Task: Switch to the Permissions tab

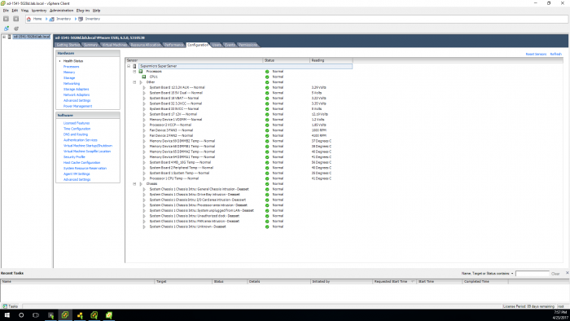Action: 248,45
